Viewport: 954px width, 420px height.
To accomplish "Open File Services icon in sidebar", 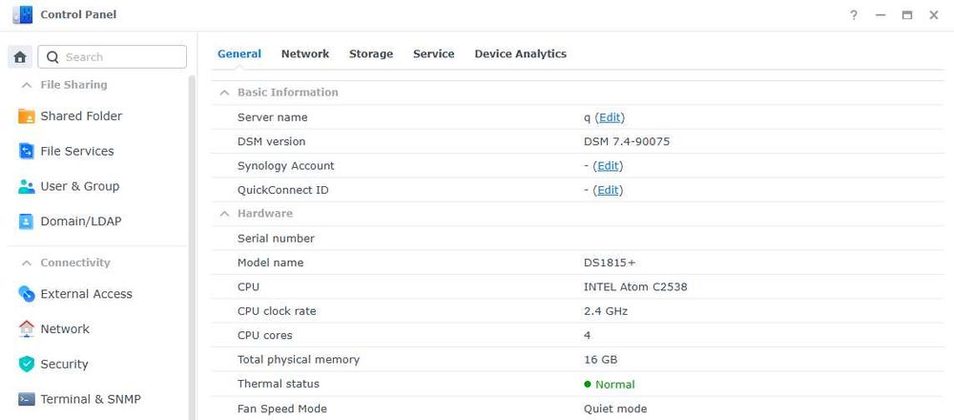I will [26, 151].
